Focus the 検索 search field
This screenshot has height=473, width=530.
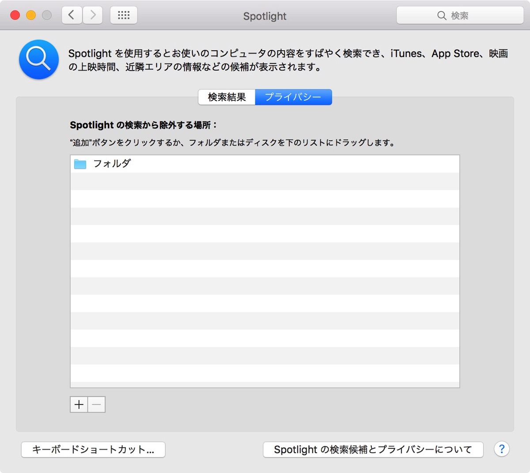click(x=460, y=15)
